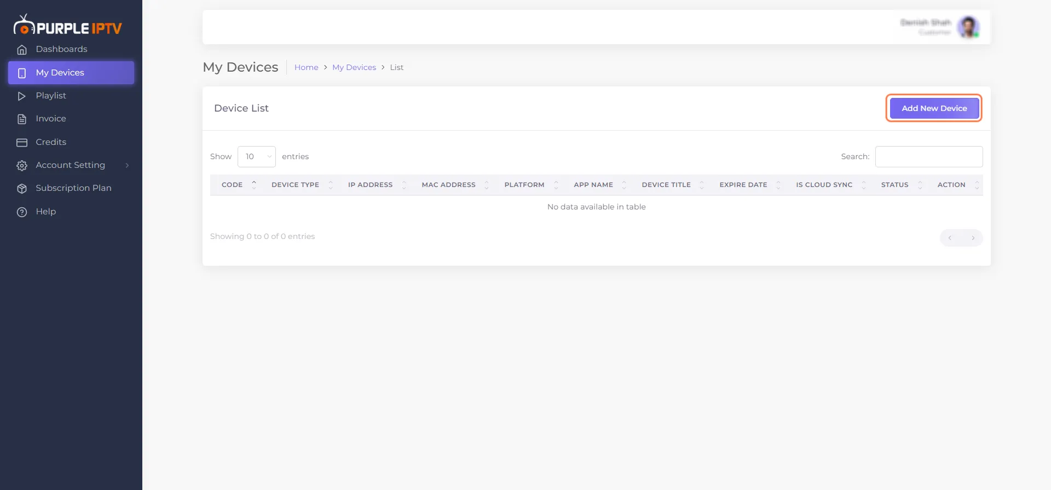Sort table by IS CLOUD SYNC column

pyautogui.click(x=828, y=185)
